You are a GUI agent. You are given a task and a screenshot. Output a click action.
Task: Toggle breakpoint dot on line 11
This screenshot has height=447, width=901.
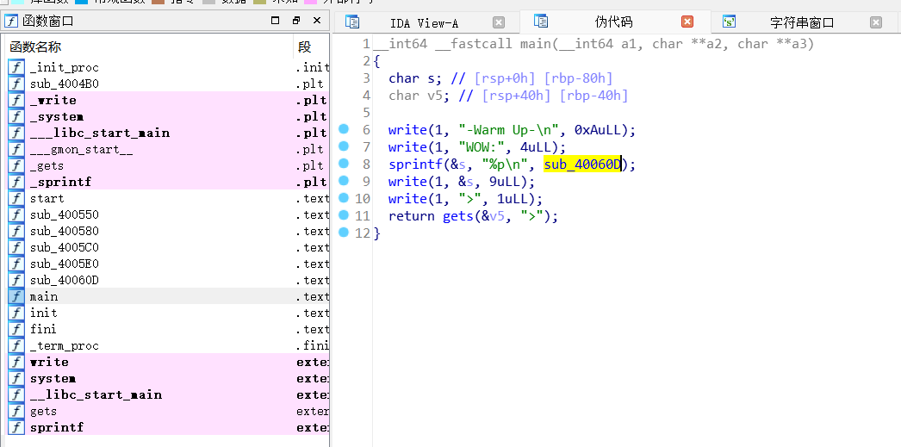click(x=344, y=214)
